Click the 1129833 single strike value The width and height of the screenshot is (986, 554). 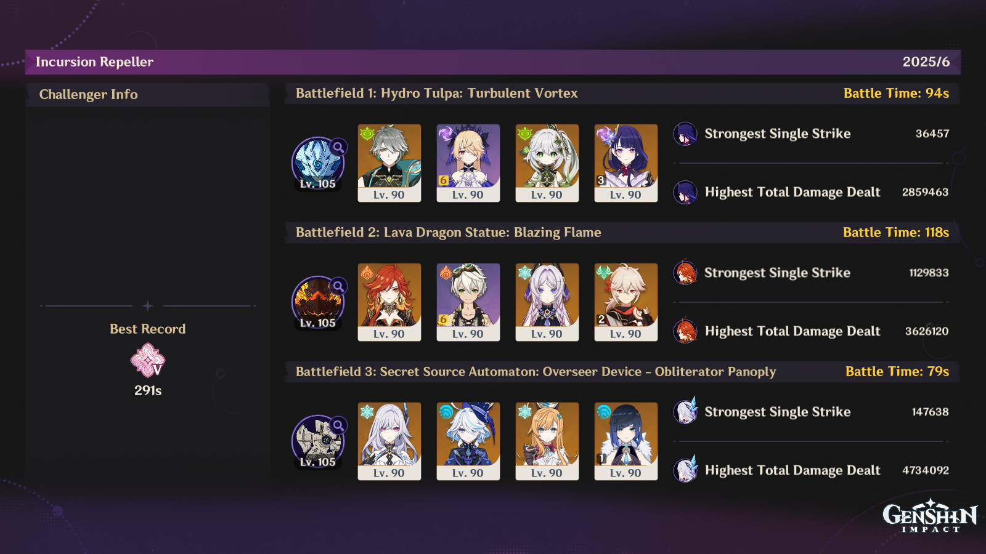click(929, 273)
